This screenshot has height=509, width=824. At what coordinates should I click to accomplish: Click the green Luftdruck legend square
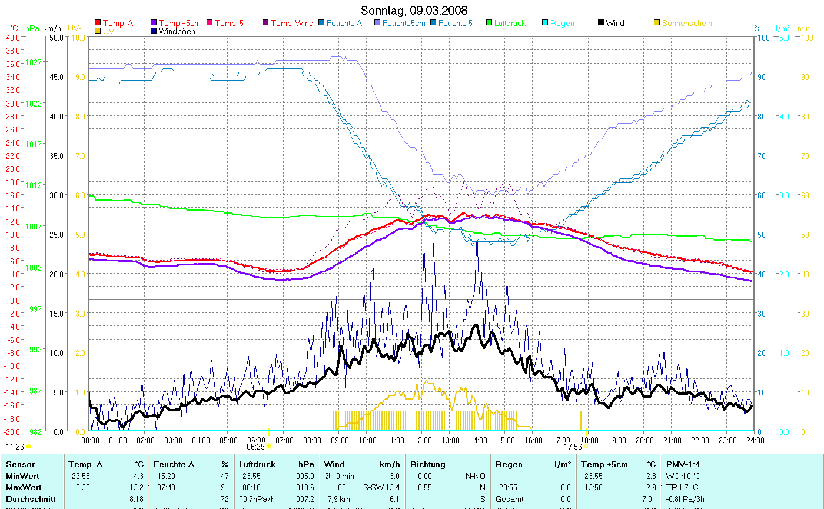coord(489,23)
